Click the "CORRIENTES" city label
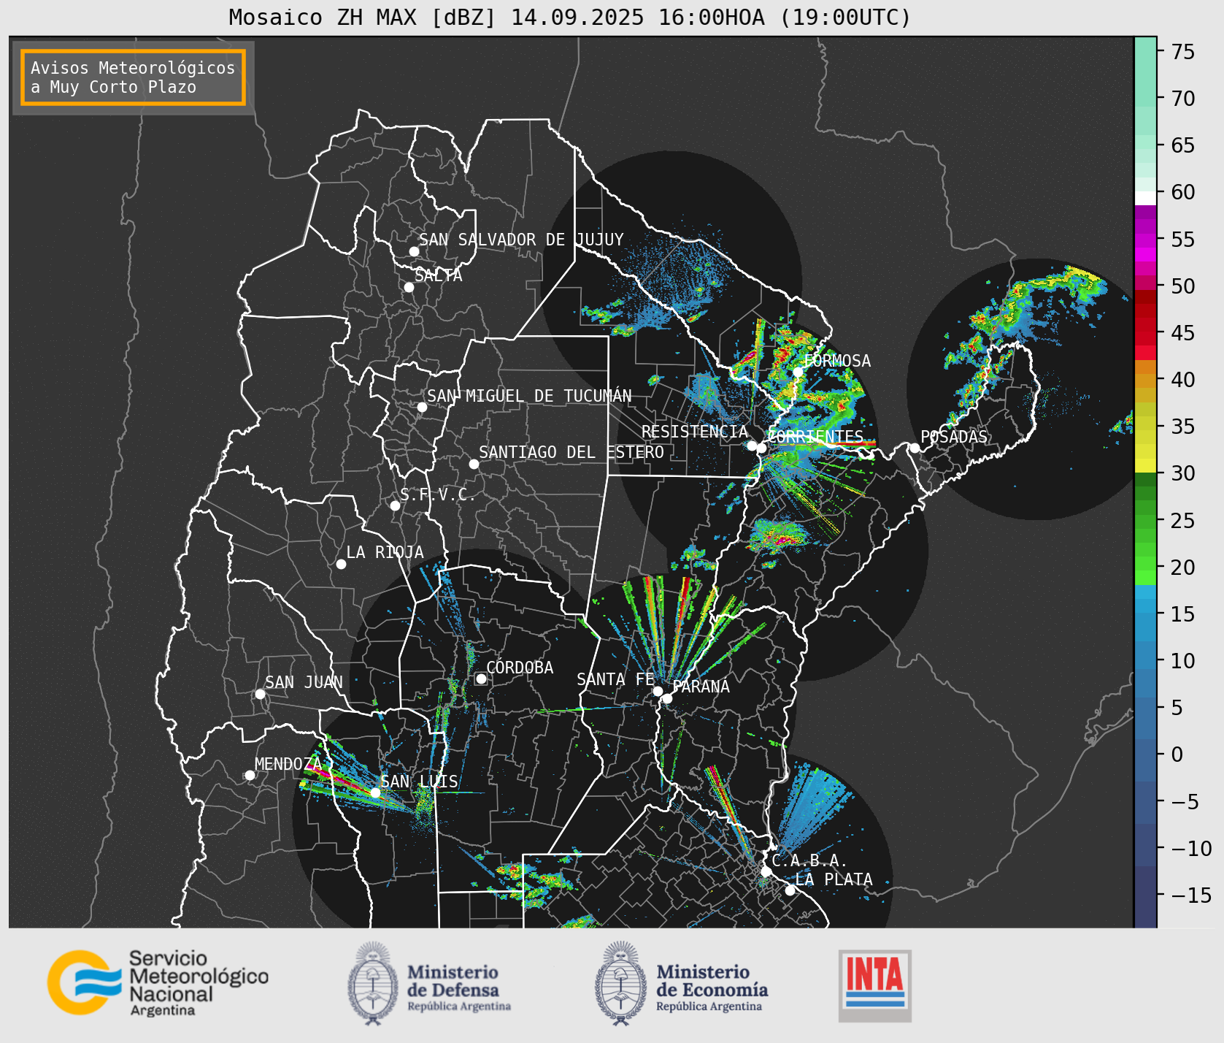The height and width of the screenshot is (1043, 1224). pos(816,437)
